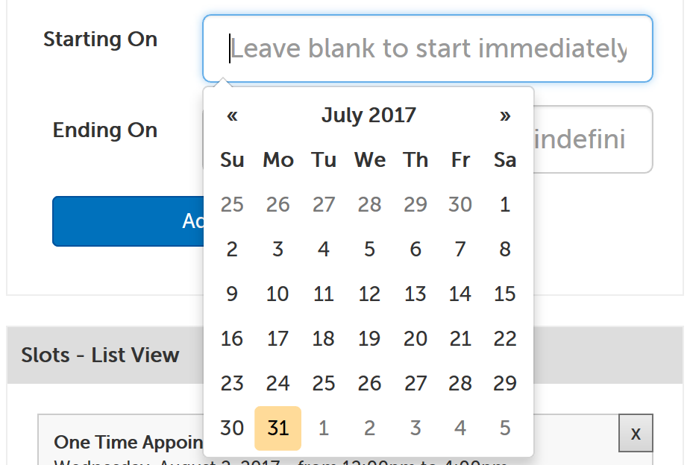Viewport: 690px width, 465px height.
Task: Go to next month in calendar
Action: 505,116
